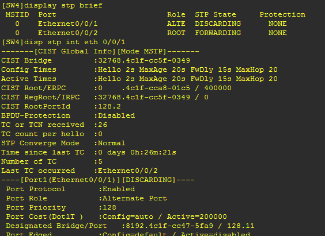
Task: Click Ethernet0/0/1 in the brief table
Action: click(68, 24)
